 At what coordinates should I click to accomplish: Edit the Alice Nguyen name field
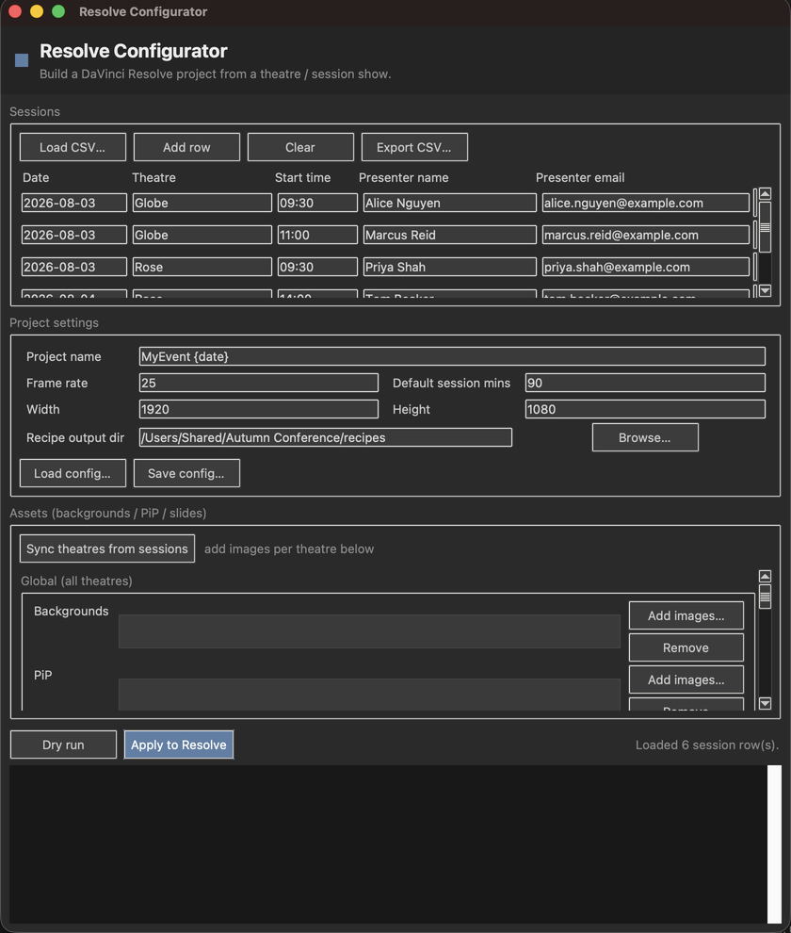point(449,203)
